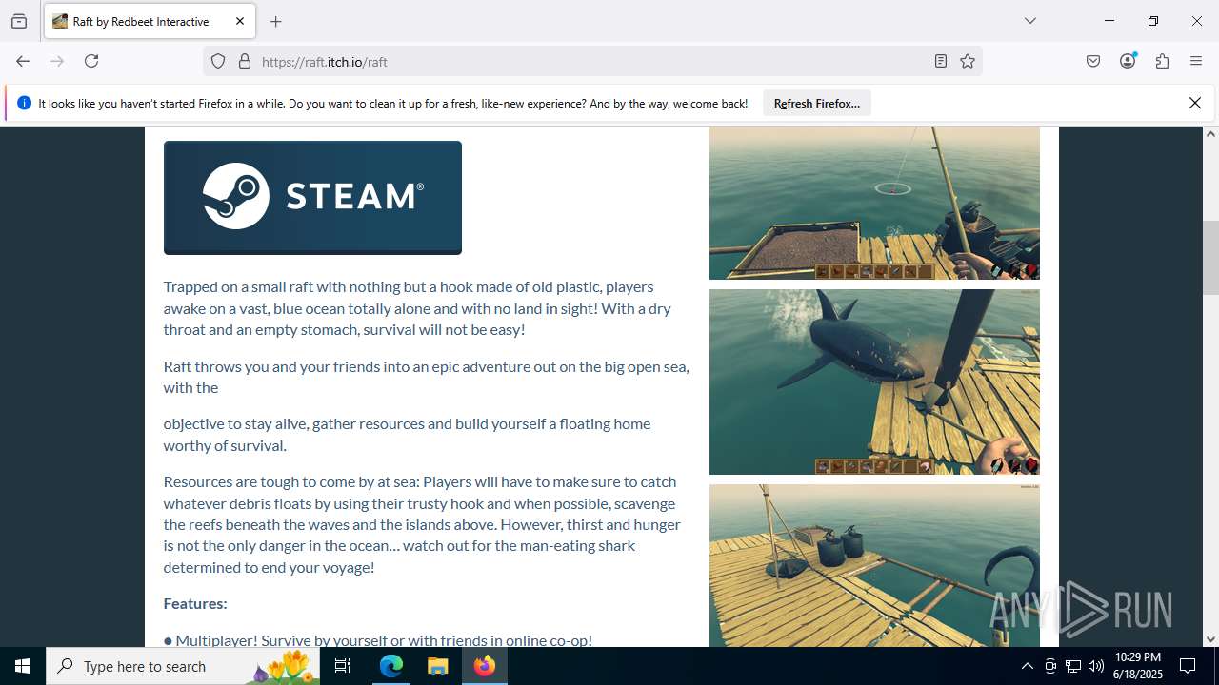The image size is (1219, 685).
Task: Bookmark this page with star icon
Action: coord(968,61)
